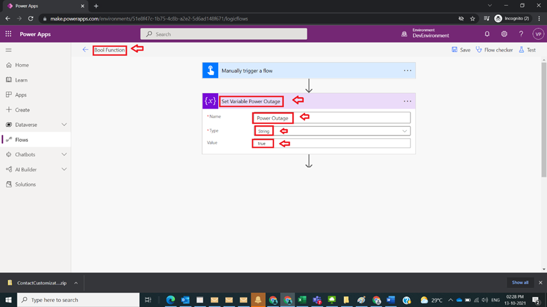Click the Manually trigger a flow icon
Screen dimensions: 547x307
click(210, 70)
